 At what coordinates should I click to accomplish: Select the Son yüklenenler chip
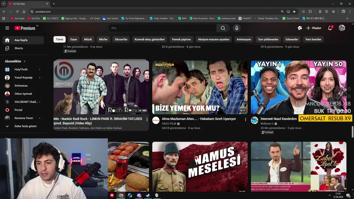tap(268, 39)
